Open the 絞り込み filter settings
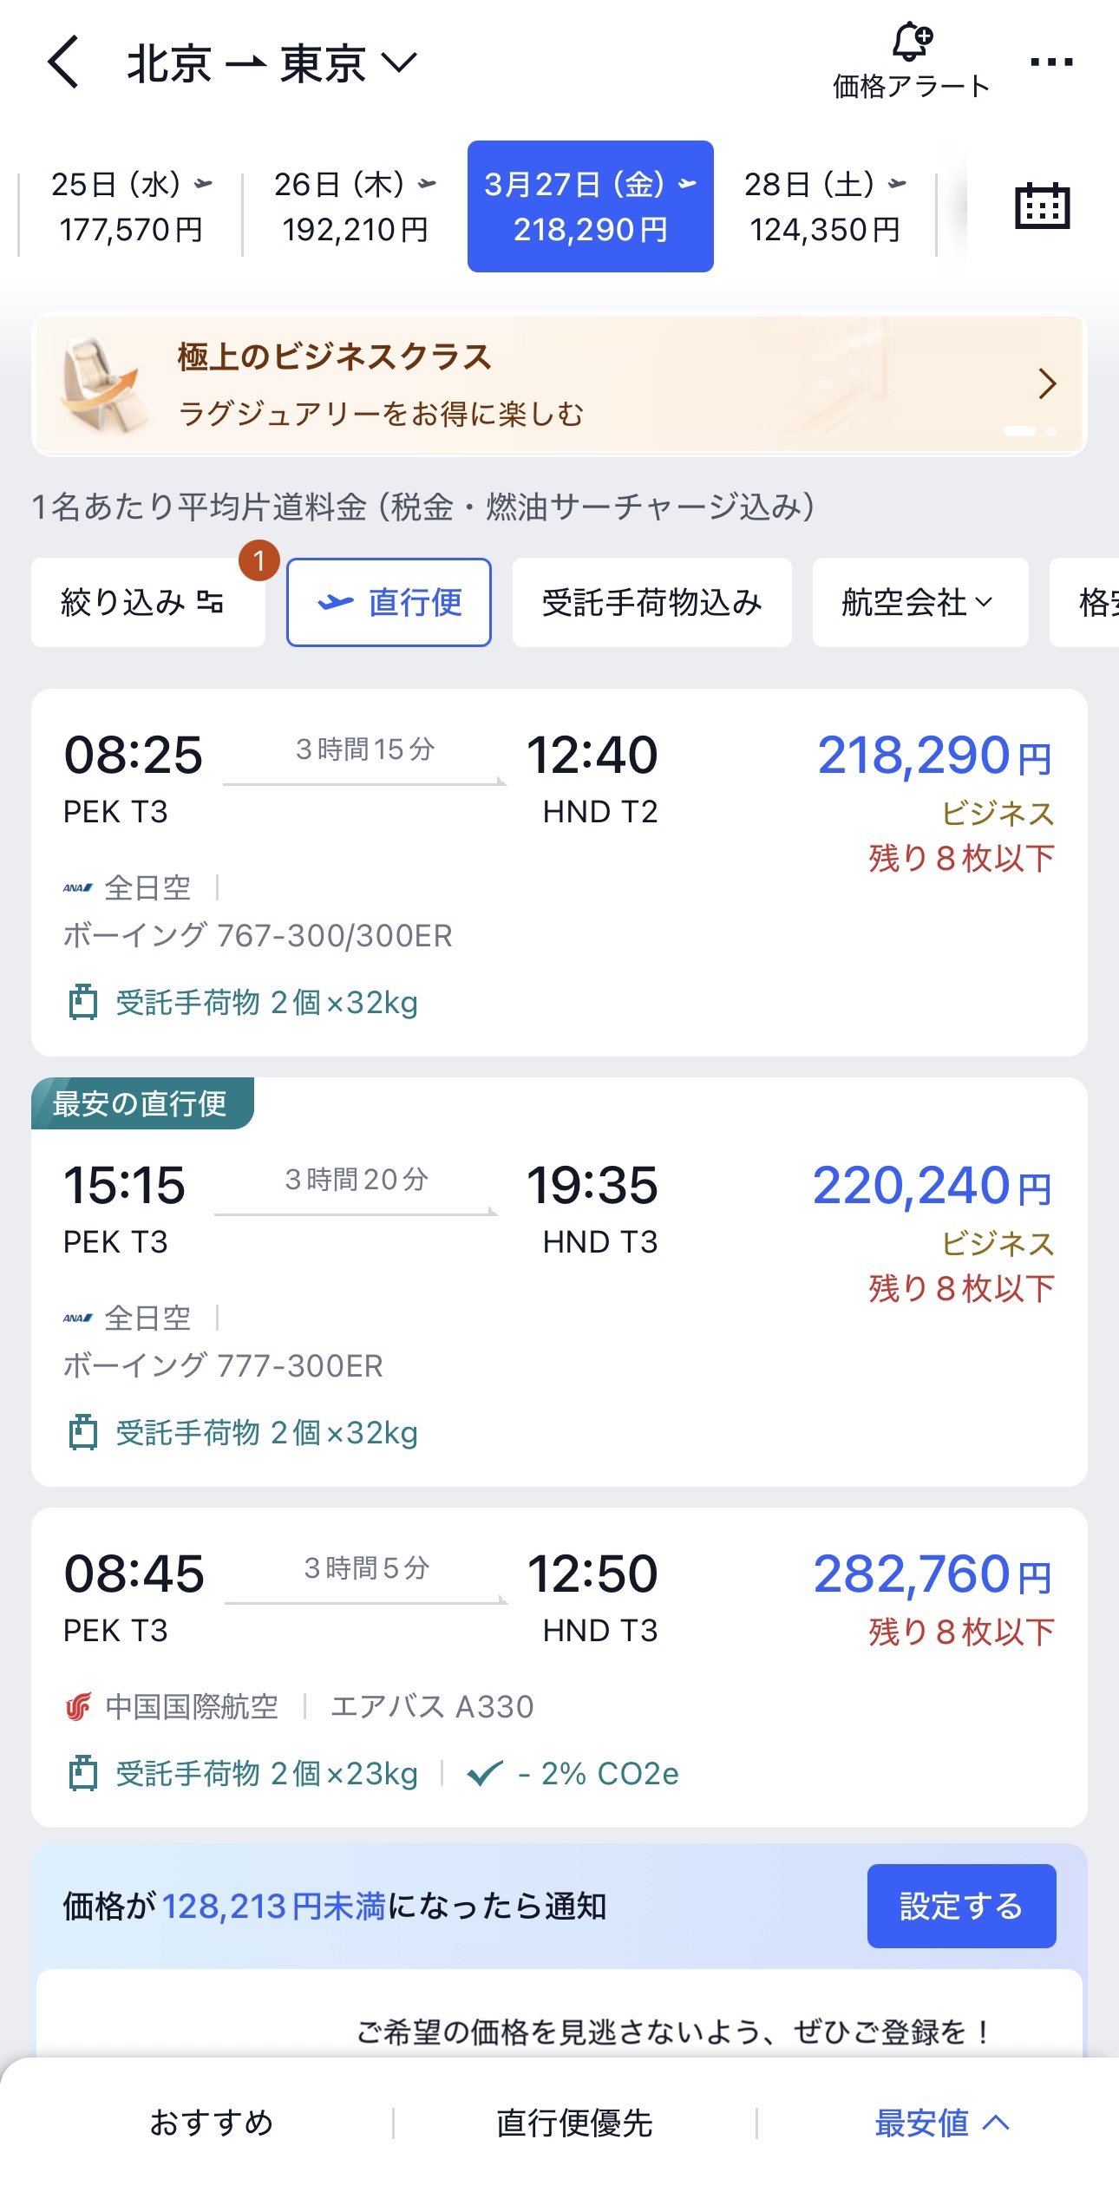This screenshot has width=1119, height=2192. (143, 602)
